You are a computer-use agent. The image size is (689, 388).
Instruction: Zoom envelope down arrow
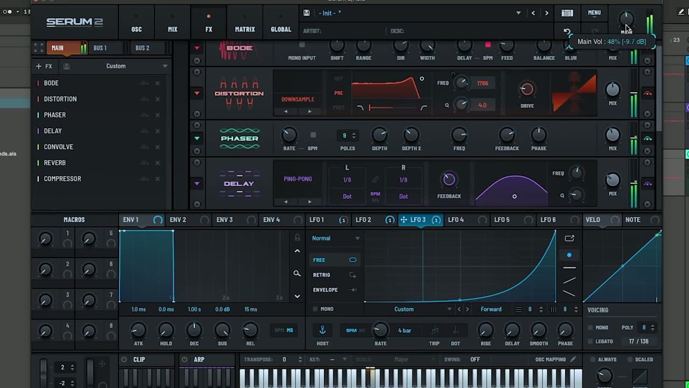click(297, 296)
